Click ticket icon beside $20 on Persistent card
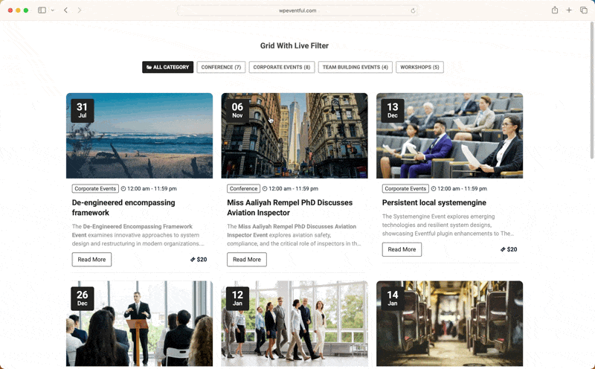 pyautogui.click(x=503, y=249)
